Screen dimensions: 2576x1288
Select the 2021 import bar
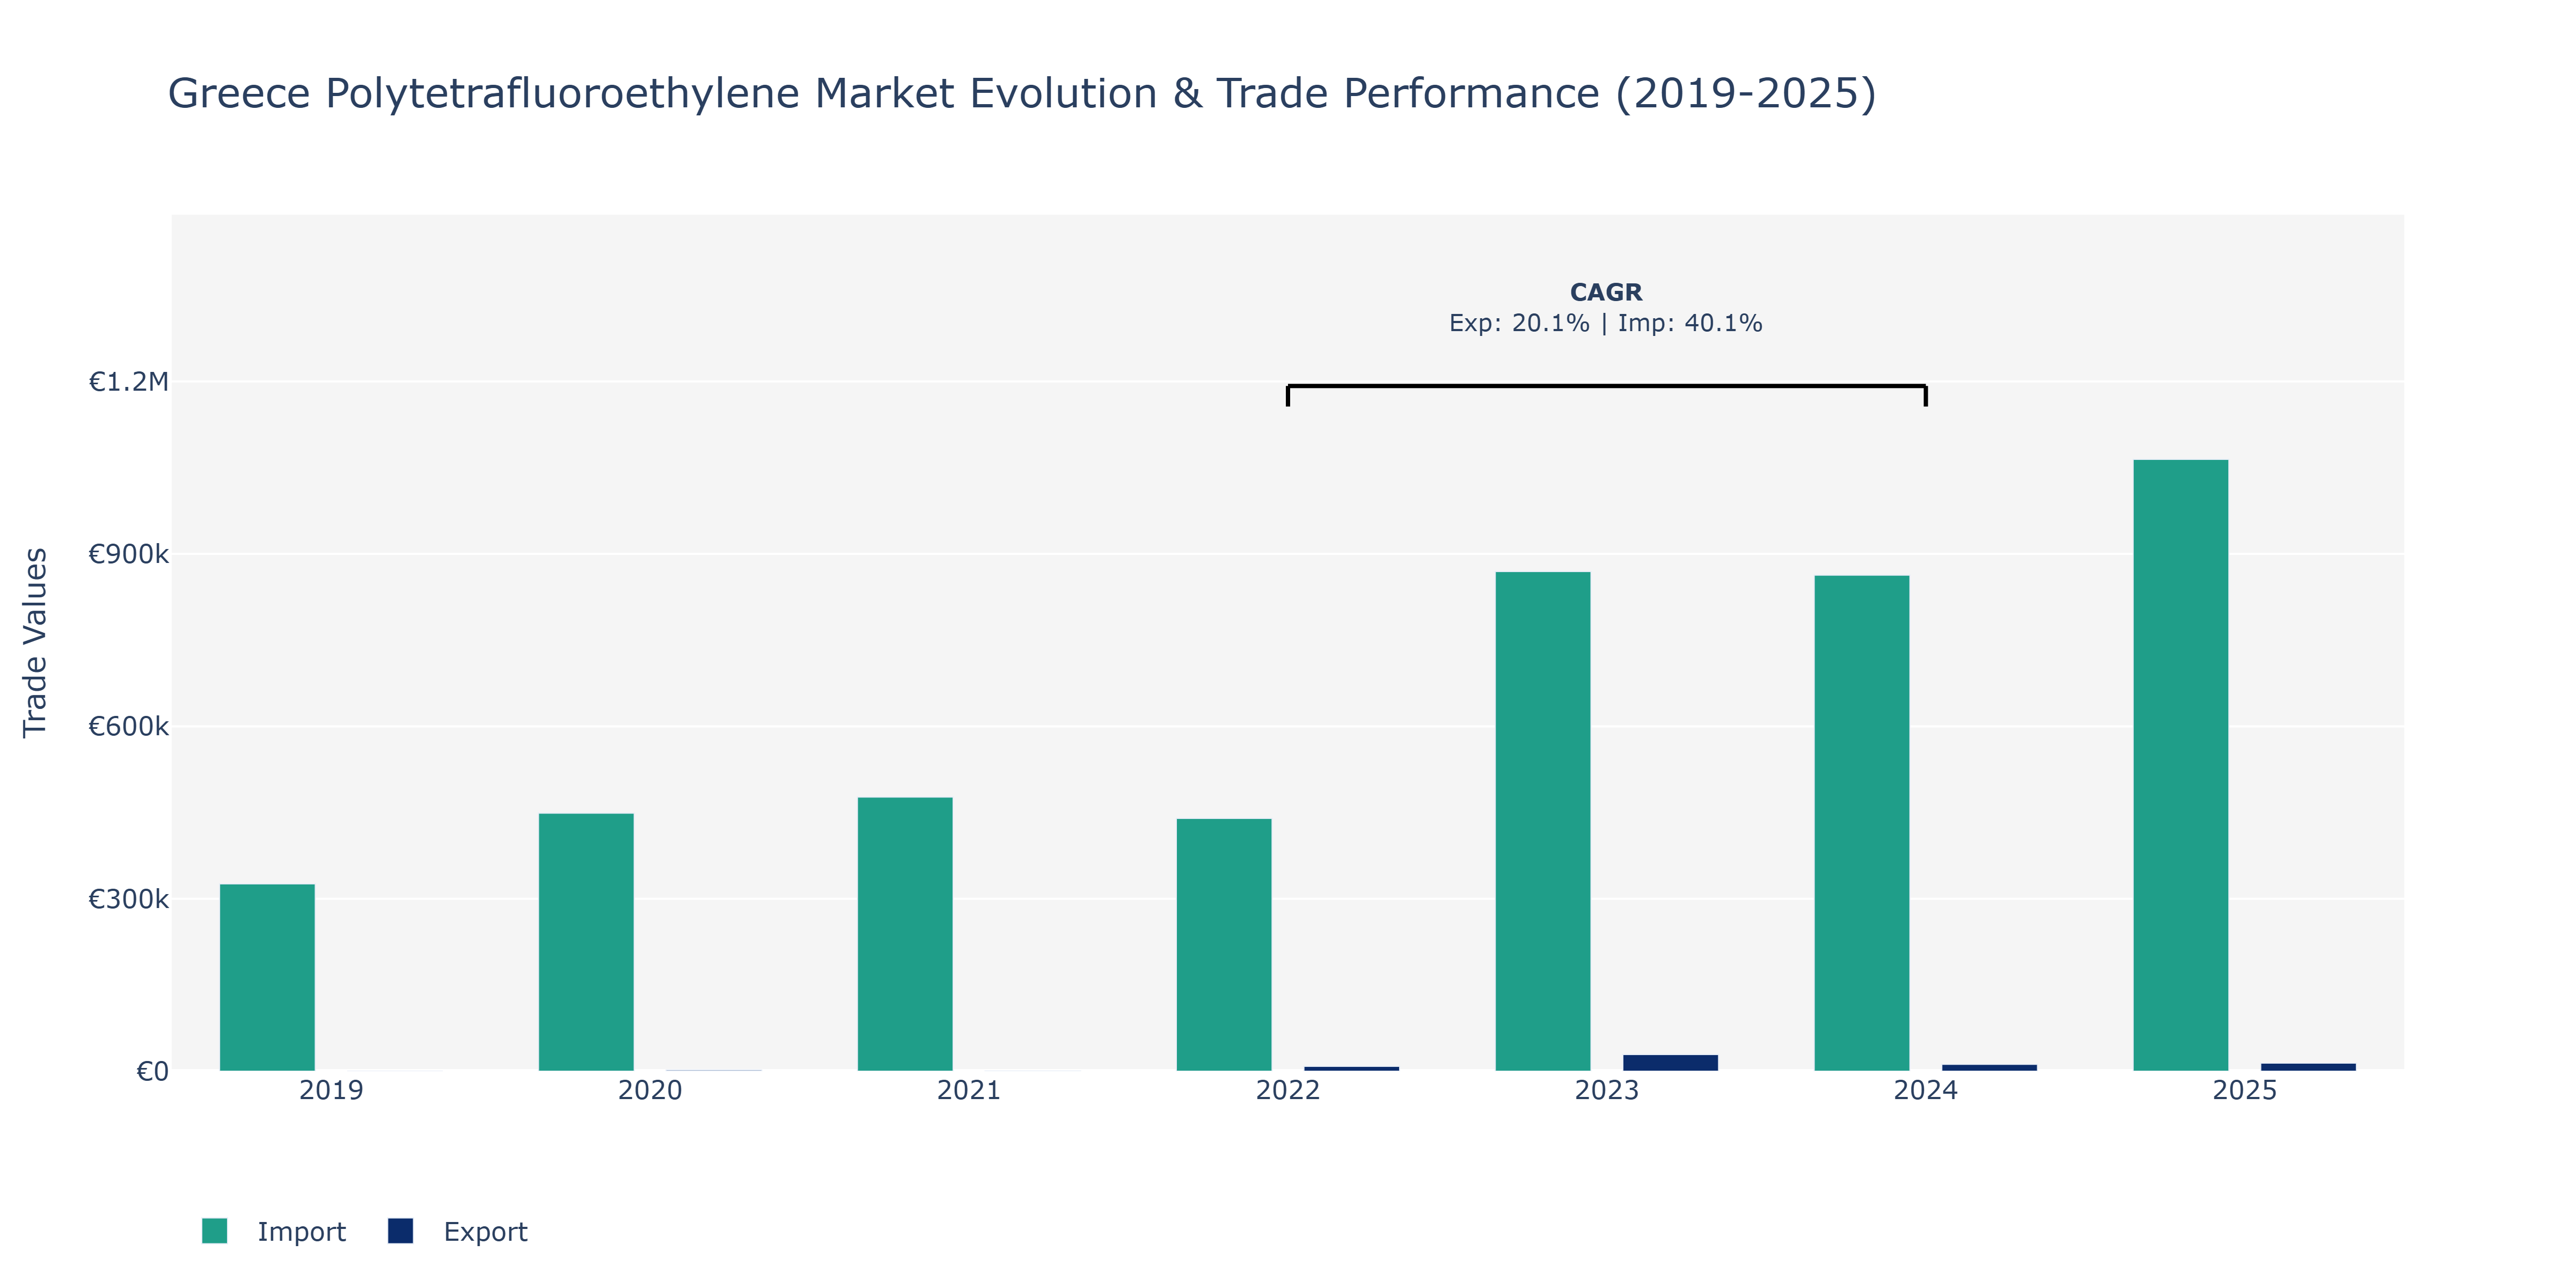click(905, 934)
